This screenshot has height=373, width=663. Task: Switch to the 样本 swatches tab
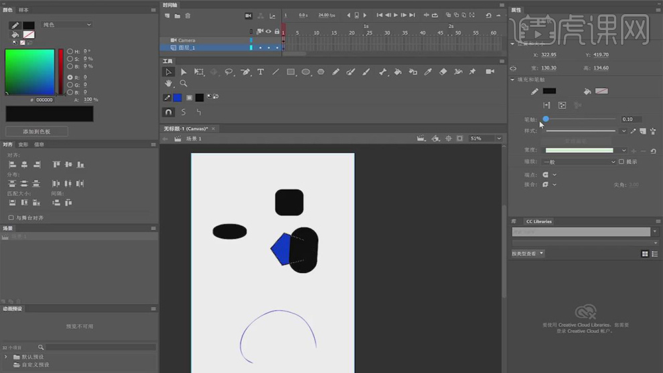click(23, 10)
